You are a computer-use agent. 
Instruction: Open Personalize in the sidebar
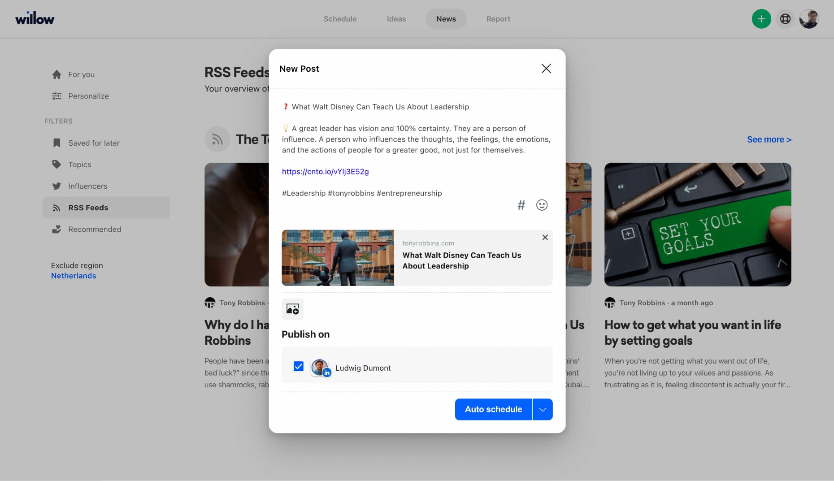88,96
